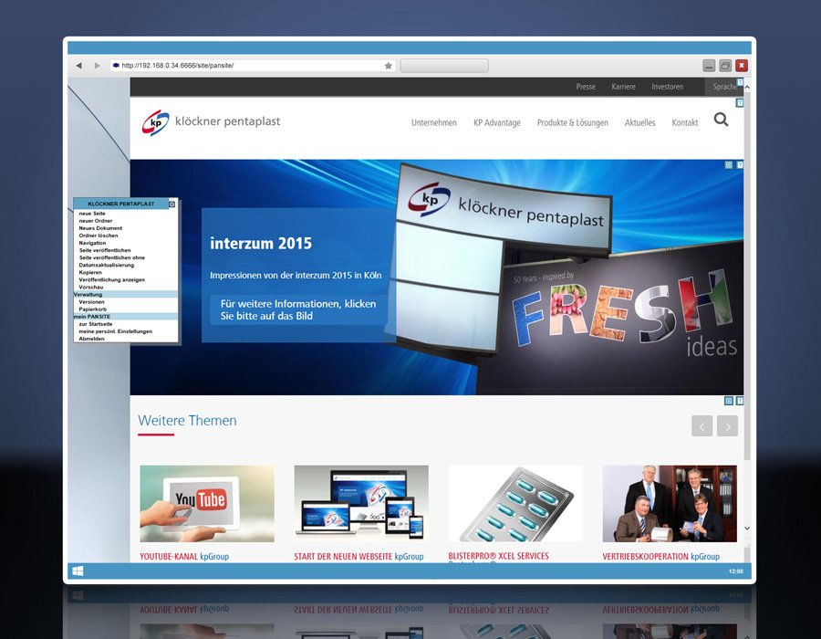Open VERTRIEBSKOOPERATION kpGroup link

coord(660,556)
